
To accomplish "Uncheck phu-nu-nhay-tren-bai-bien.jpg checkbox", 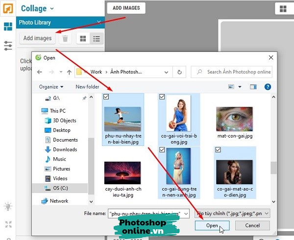I will (x=107, y=97).
